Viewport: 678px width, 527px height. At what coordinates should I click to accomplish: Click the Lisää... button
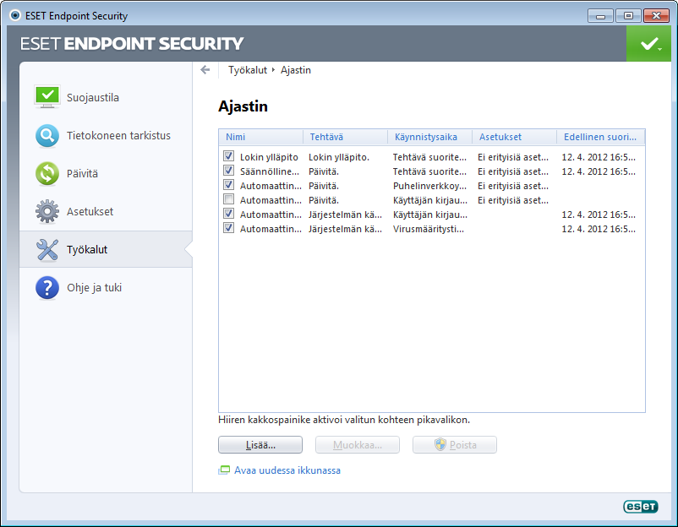260,445
